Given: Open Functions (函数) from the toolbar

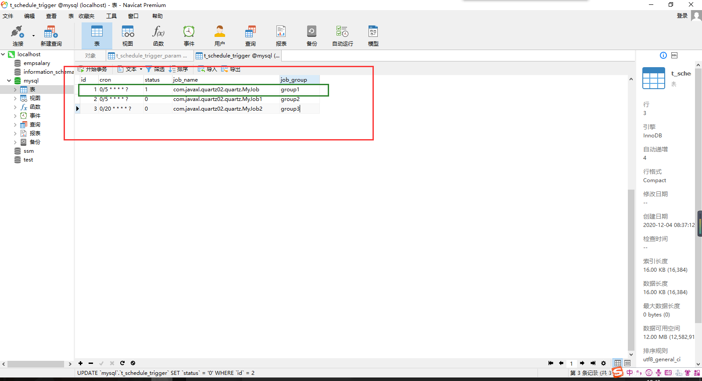Looking at the screenshot, I should [158, 36].
